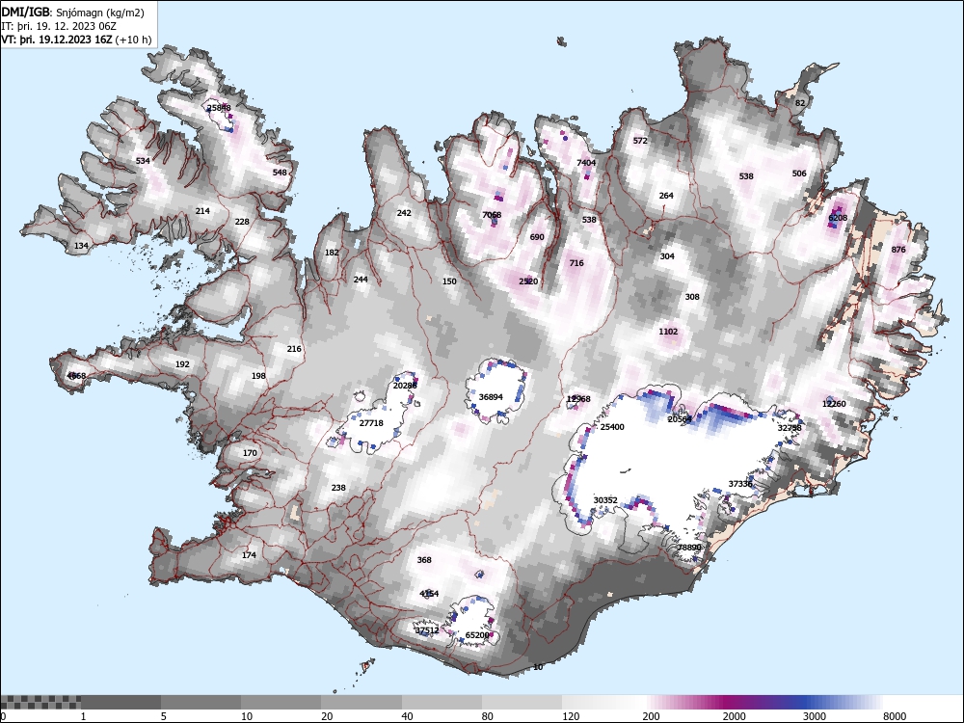Click the legend label 120

571,716
